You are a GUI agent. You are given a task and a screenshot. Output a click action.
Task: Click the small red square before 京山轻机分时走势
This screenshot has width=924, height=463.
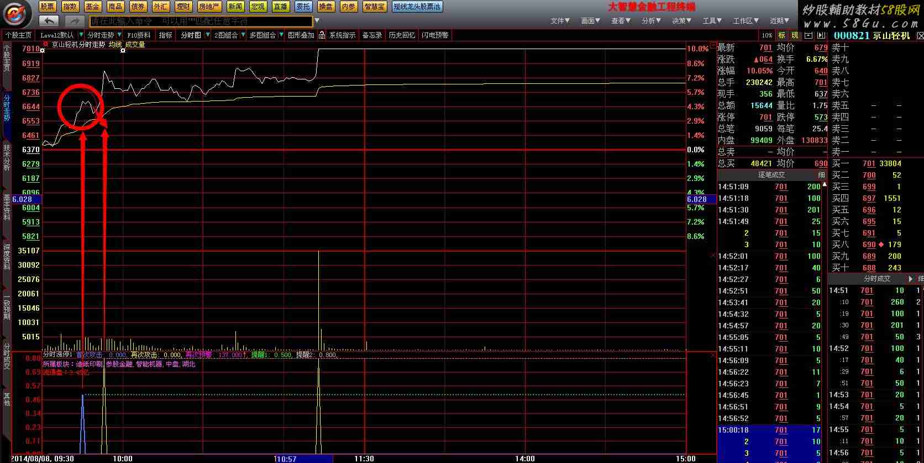point(46,44)
